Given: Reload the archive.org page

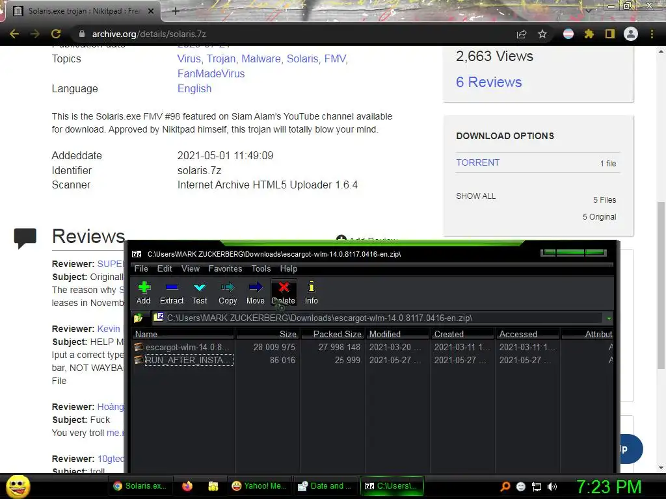Looking at the screenshot, I should 56,34.
